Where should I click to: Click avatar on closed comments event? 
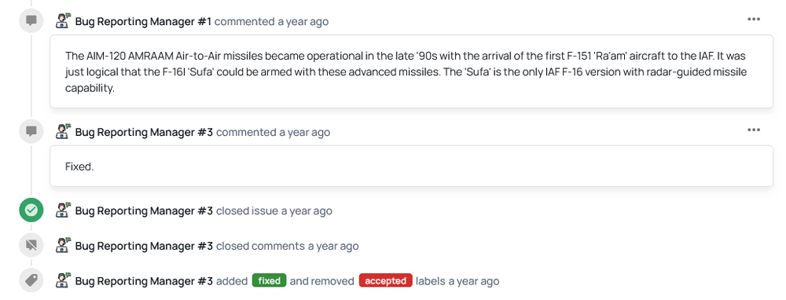64,245
